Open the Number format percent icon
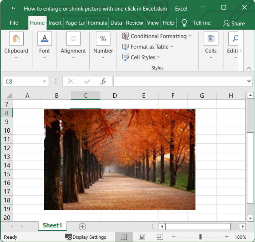 [x=103, y=39]
